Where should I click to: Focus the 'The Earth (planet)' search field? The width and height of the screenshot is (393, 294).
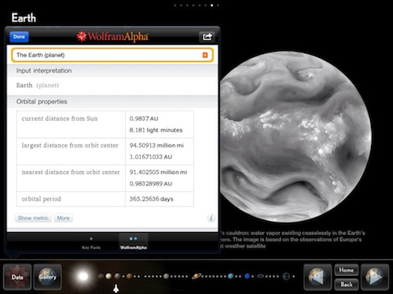pyautogui.click(x=112, y=55)
